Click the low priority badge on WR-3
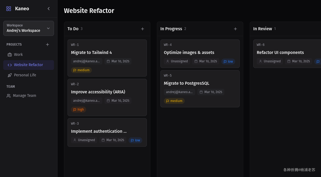321x177 pixels. coord(135,140)
